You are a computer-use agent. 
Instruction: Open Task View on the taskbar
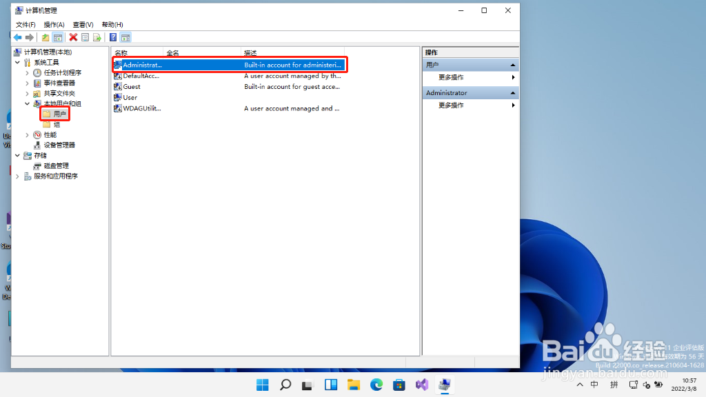307,385
